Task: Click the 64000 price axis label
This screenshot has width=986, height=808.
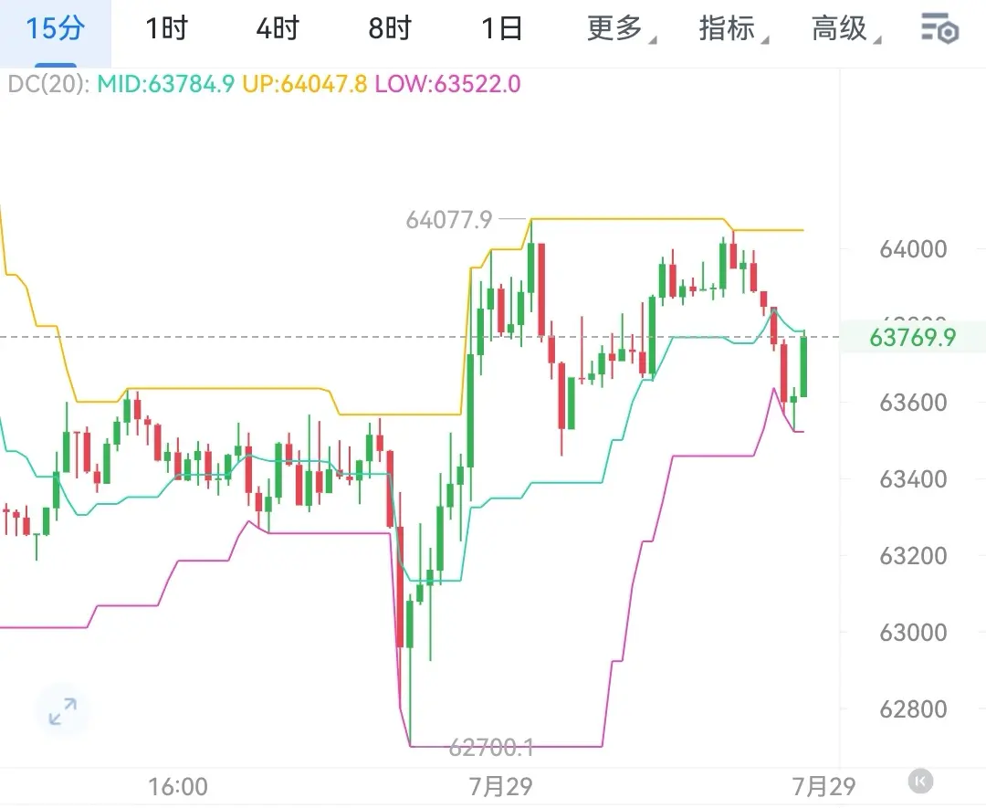Action: point(913,249)
